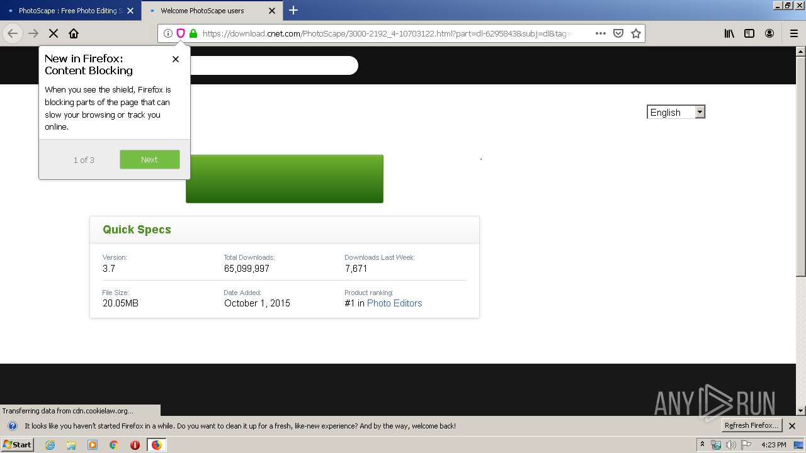806x453 pixels.
Task: Open the network tray icon
Action: tap(716, 445)
